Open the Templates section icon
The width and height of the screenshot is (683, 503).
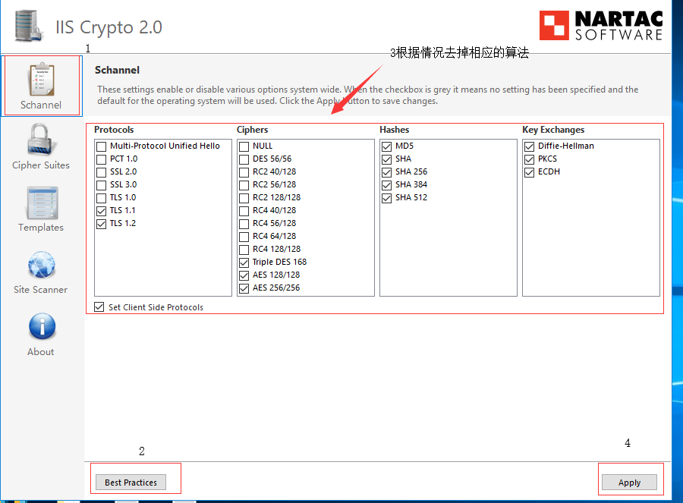pyautogui.click(x=42, y=203)
